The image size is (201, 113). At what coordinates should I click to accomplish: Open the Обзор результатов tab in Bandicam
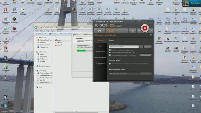coord(100,57)
